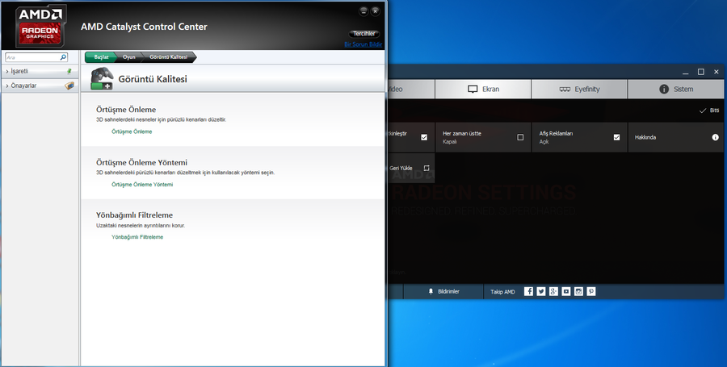This screenshot has height=367, width=727.
Task: Open the Tercihler preferences dropdown
Action: point(364,34)
